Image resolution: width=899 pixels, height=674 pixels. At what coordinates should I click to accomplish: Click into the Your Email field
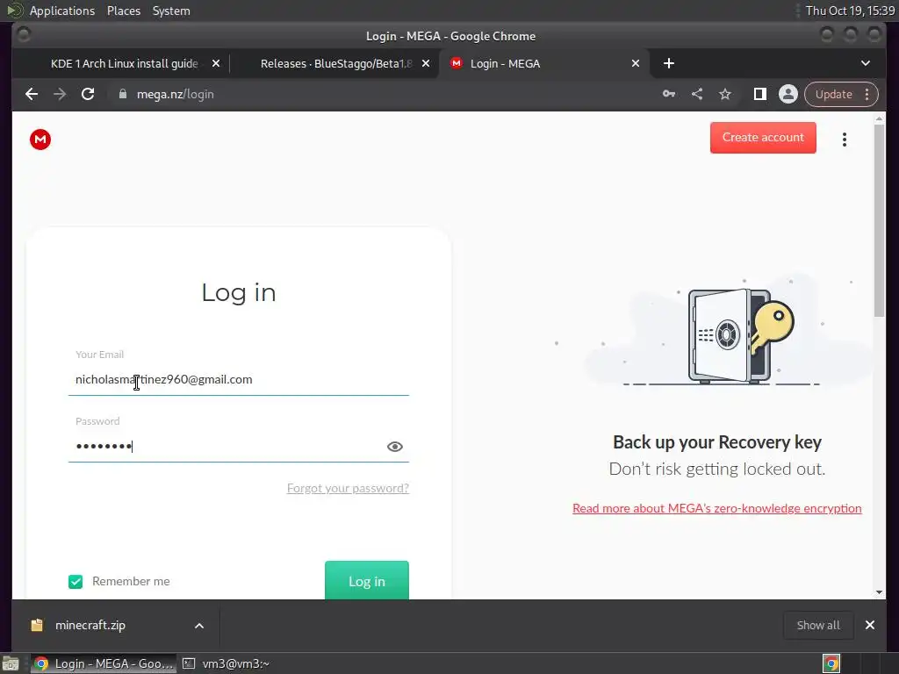239,379
